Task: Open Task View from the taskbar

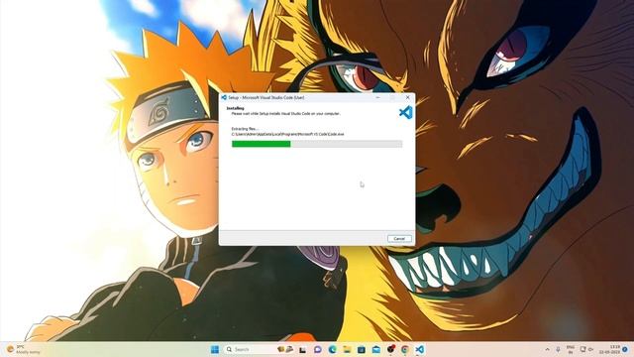Action: [303, 349]
